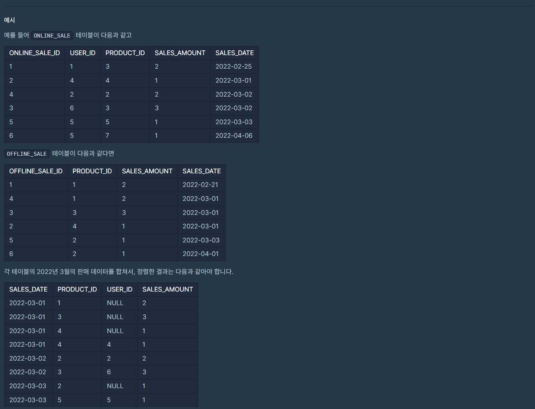Select the 2022-04-06 date cell
This screenshot has width=535, height=409.
click(x=234, y=135)
